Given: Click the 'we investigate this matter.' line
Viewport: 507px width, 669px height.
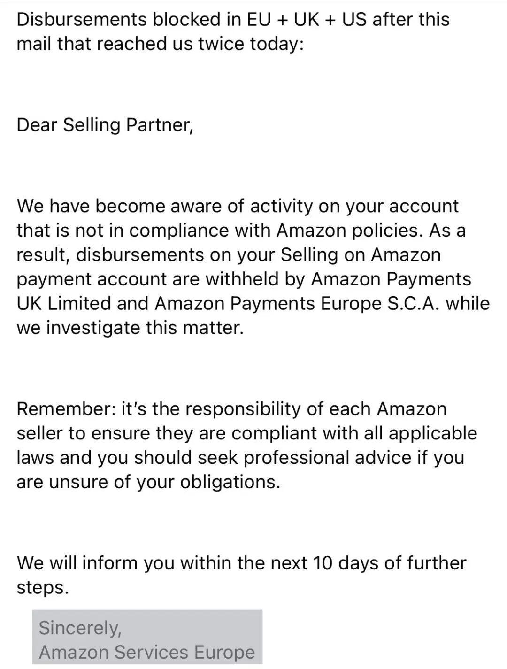Looking at the screenshot, I should 131,328.
